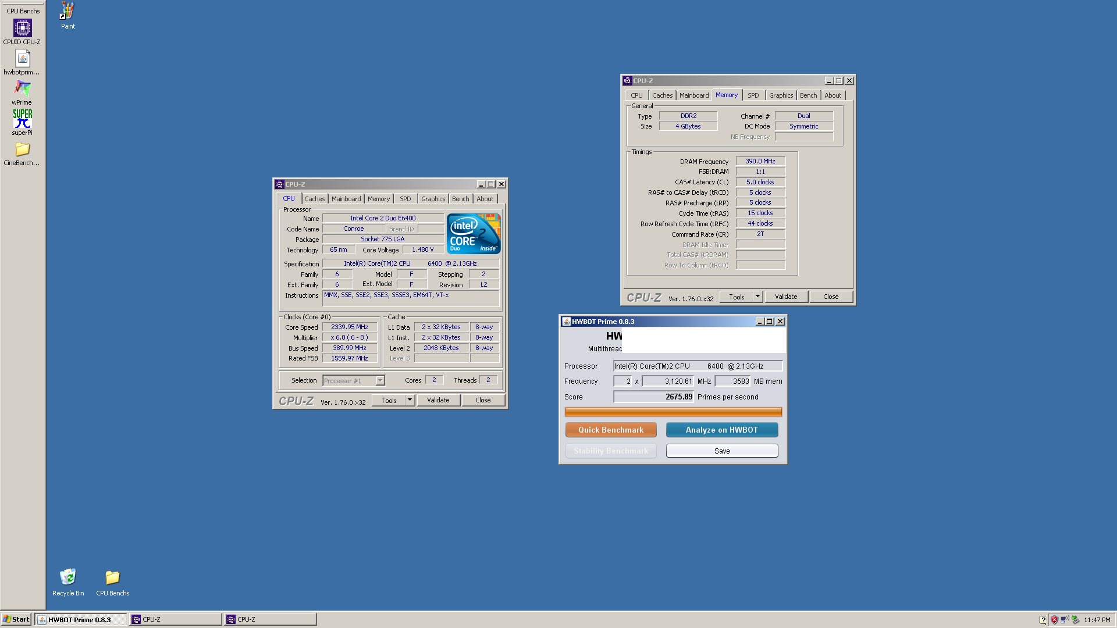
Task: Switch to HWBOT Prime 0.8.3 taskbar button
Action: [80, 619]
